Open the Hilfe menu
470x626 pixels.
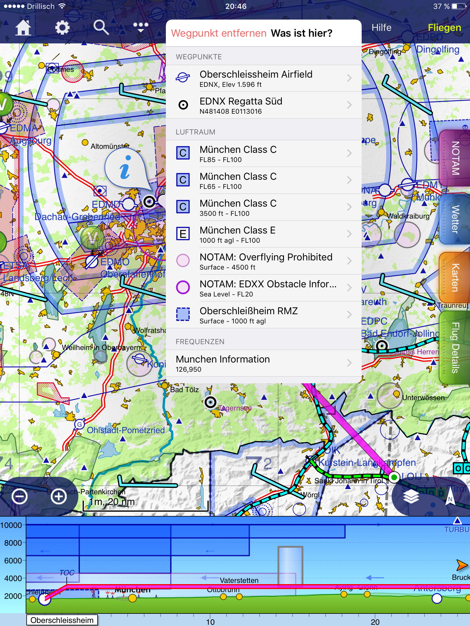[x=381, y=28]
